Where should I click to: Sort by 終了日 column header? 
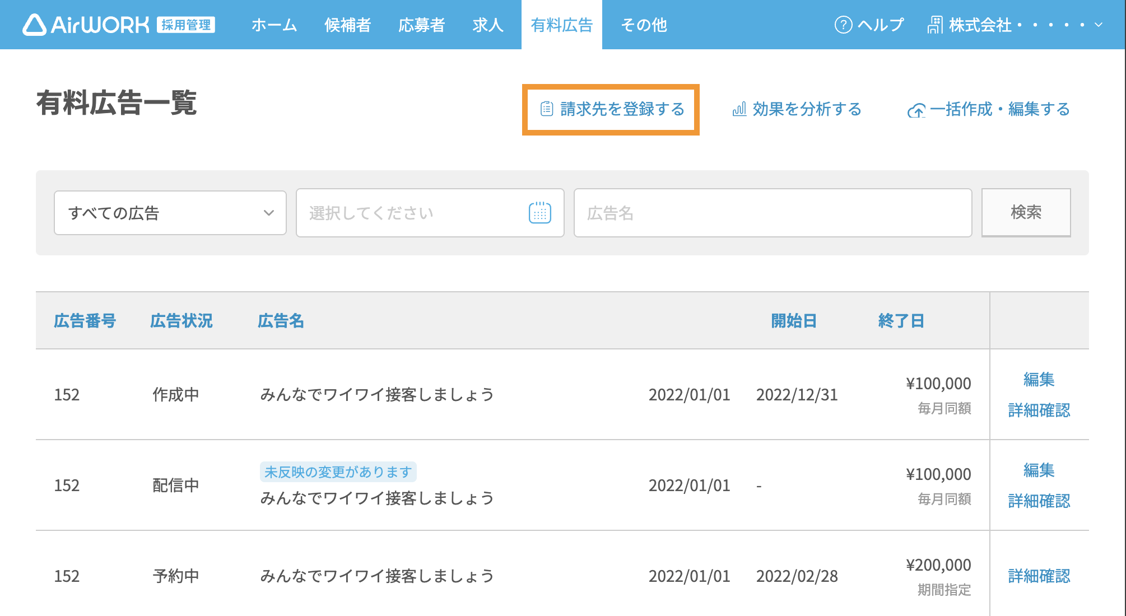pos(902,321)
